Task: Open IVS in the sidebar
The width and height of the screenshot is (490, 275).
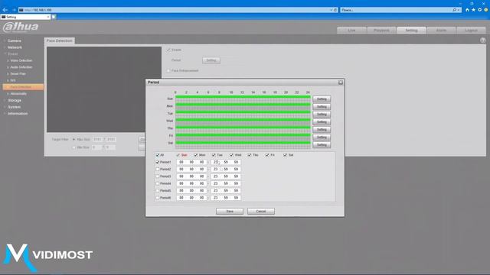Action: [x=13, y=80]
